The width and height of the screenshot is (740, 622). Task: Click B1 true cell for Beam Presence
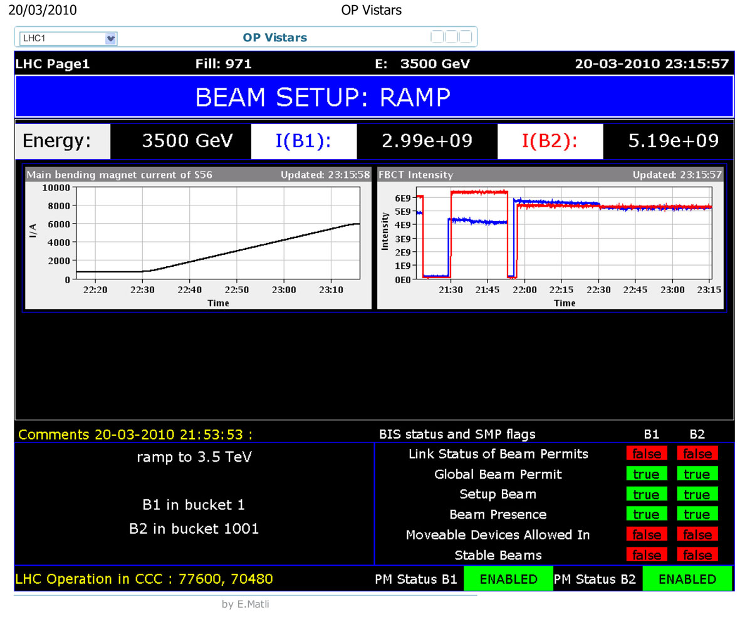(x=647, y=514)
